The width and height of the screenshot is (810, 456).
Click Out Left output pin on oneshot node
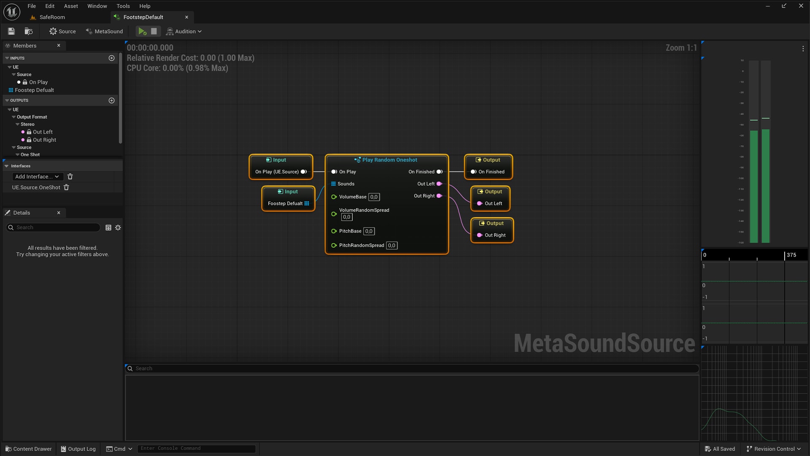(439, 184)
